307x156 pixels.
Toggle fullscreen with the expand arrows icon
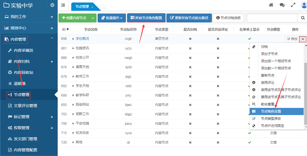(293, 5)
